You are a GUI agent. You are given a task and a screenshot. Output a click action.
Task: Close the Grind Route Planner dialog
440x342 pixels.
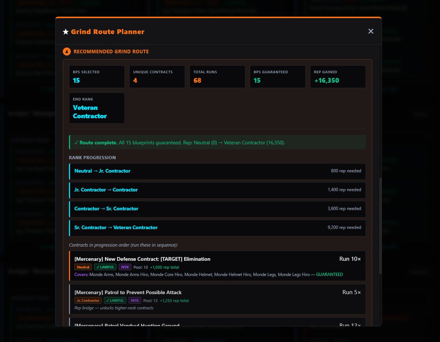371,31
